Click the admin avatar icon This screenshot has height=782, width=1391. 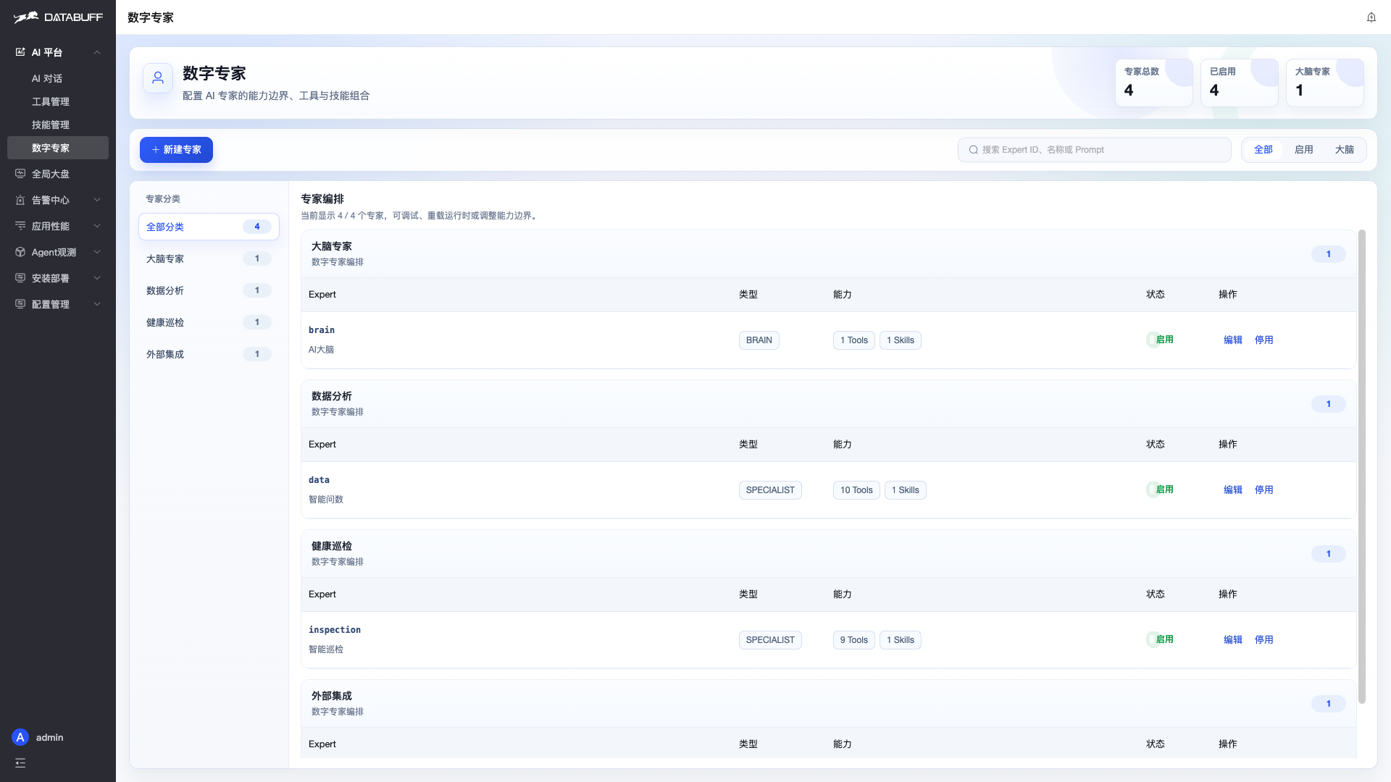pos(20,737)
